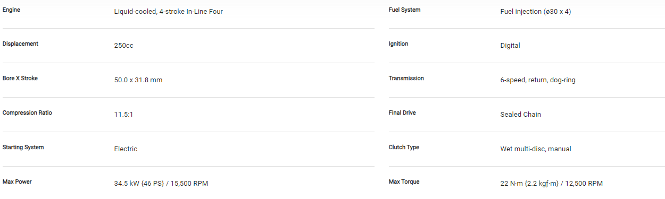Click the Liquid-cooled, 4-stroke In-Line Four value
665x199 pixels.
pos(169,11)
